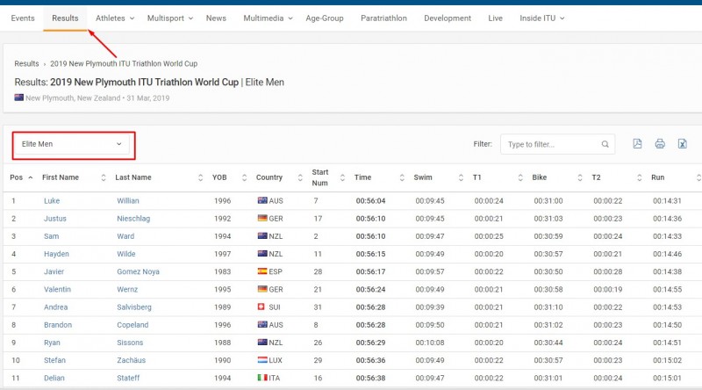The width and height of the screenshot is (702, 390).
Task: Open Stateff athlete link
Action: point(128,378)
